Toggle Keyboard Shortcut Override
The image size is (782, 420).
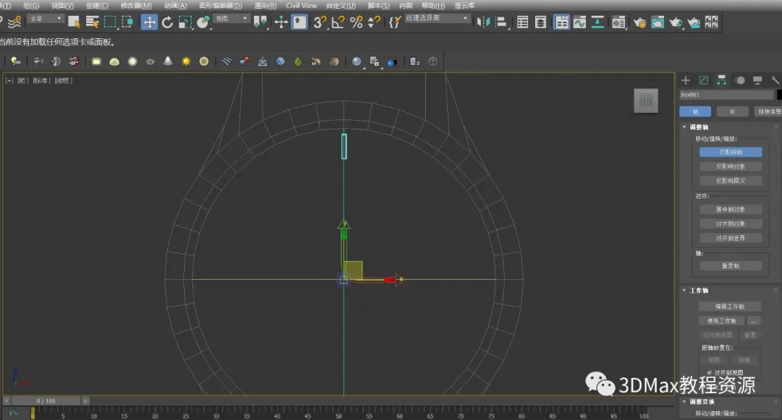299,22
